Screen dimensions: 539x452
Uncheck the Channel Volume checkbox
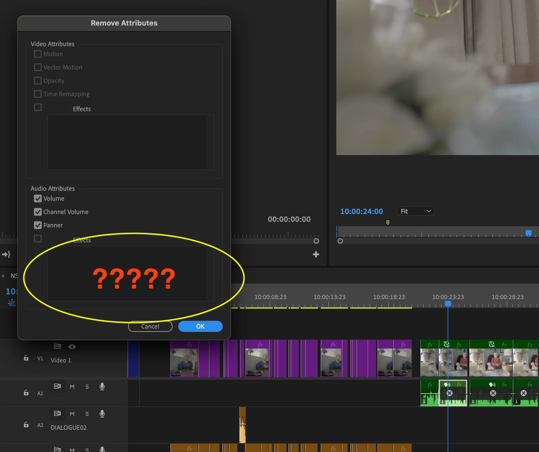[38, 212]
